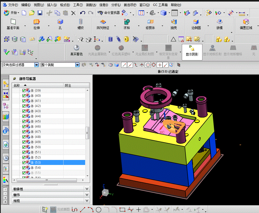Toggle 显示阴影 show shadows
This screenshot has width=259, height=213.
tap(192, 52)
